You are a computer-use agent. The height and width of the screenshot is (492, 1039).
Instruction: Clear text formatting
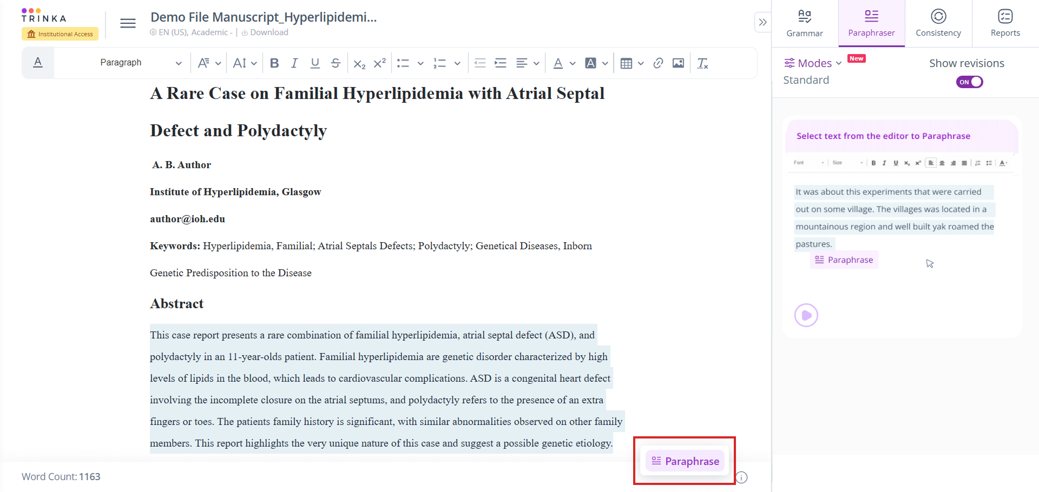point(702,63)
